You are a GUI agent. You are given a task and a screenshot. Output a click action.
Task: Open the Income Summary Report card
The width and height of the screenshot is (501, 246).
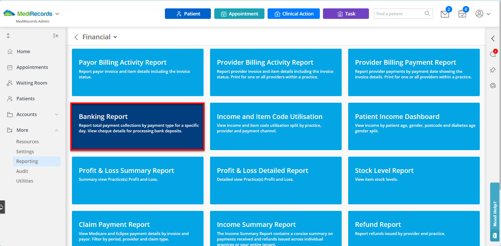pos(276,228)
